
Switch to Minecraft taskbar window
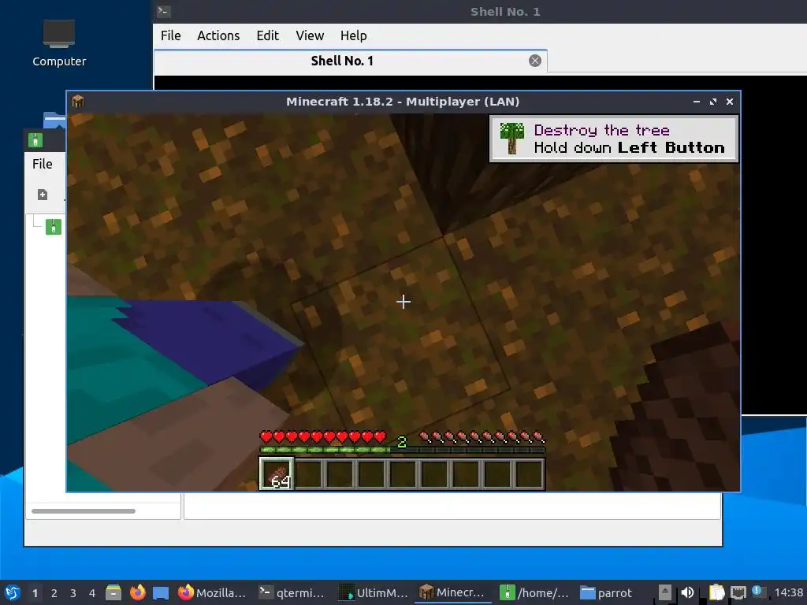coord(452,592)
